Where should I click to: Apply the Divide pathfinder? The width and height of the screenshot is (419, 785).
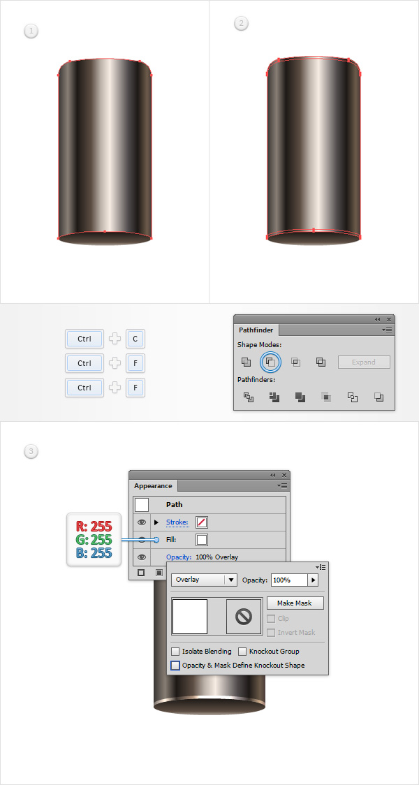coord(249,397)
